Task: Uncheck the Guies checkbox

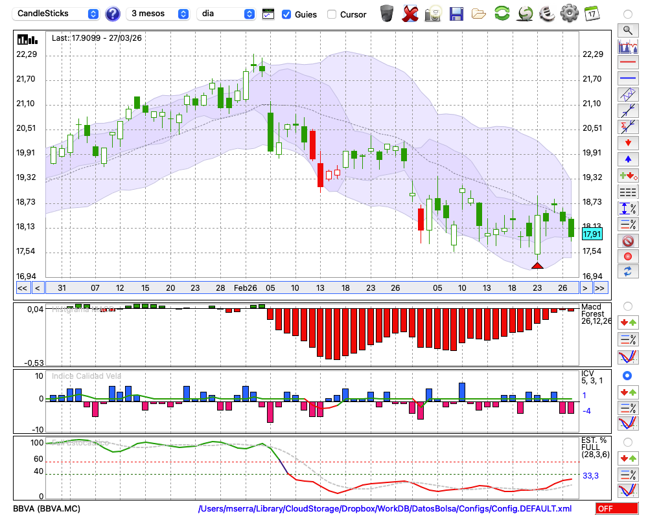Action: pyautogui.click(x=286, y=14)
